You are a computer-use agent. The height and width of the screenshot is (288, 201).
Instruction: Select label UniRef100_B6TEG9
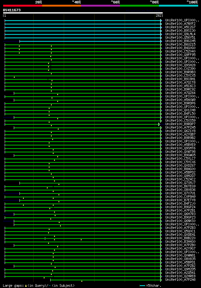coord(180,186)
